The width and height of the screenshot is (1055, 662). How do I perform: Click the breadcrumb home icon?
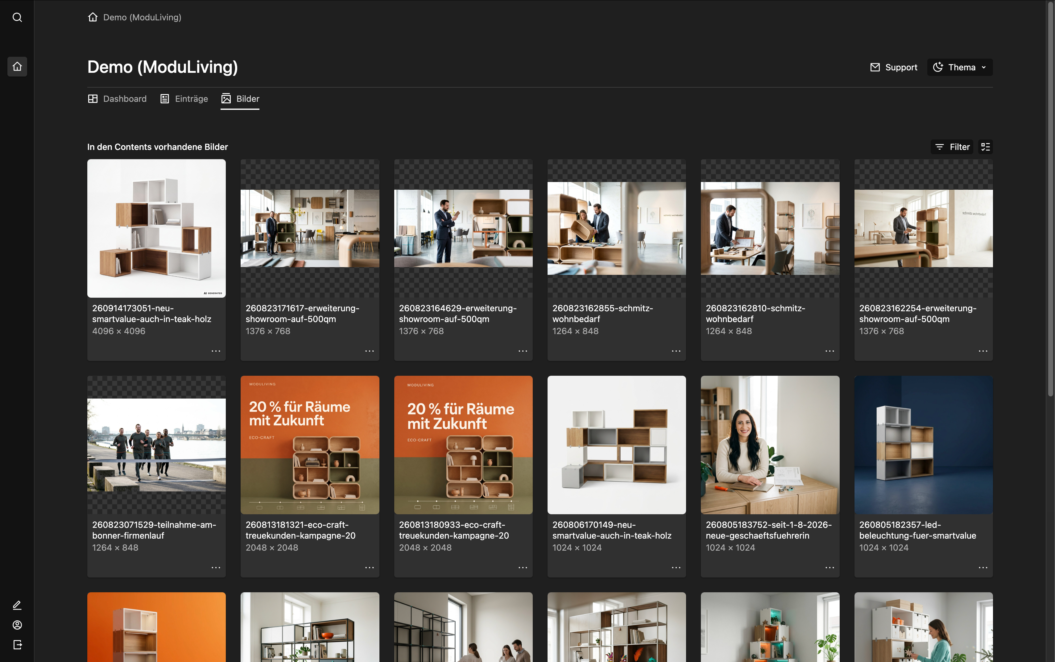(92, 17)
